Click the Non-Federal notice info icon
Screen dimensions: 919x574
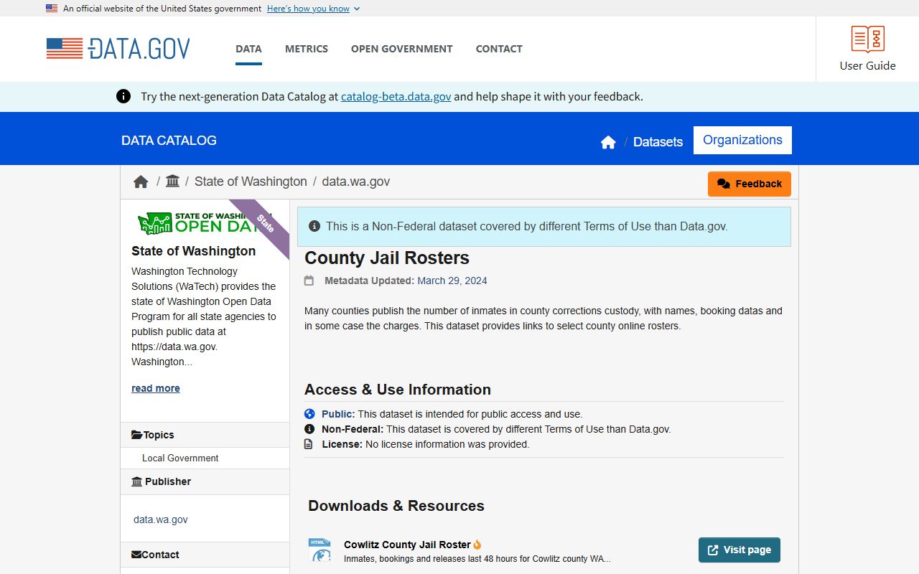[314, 226]
